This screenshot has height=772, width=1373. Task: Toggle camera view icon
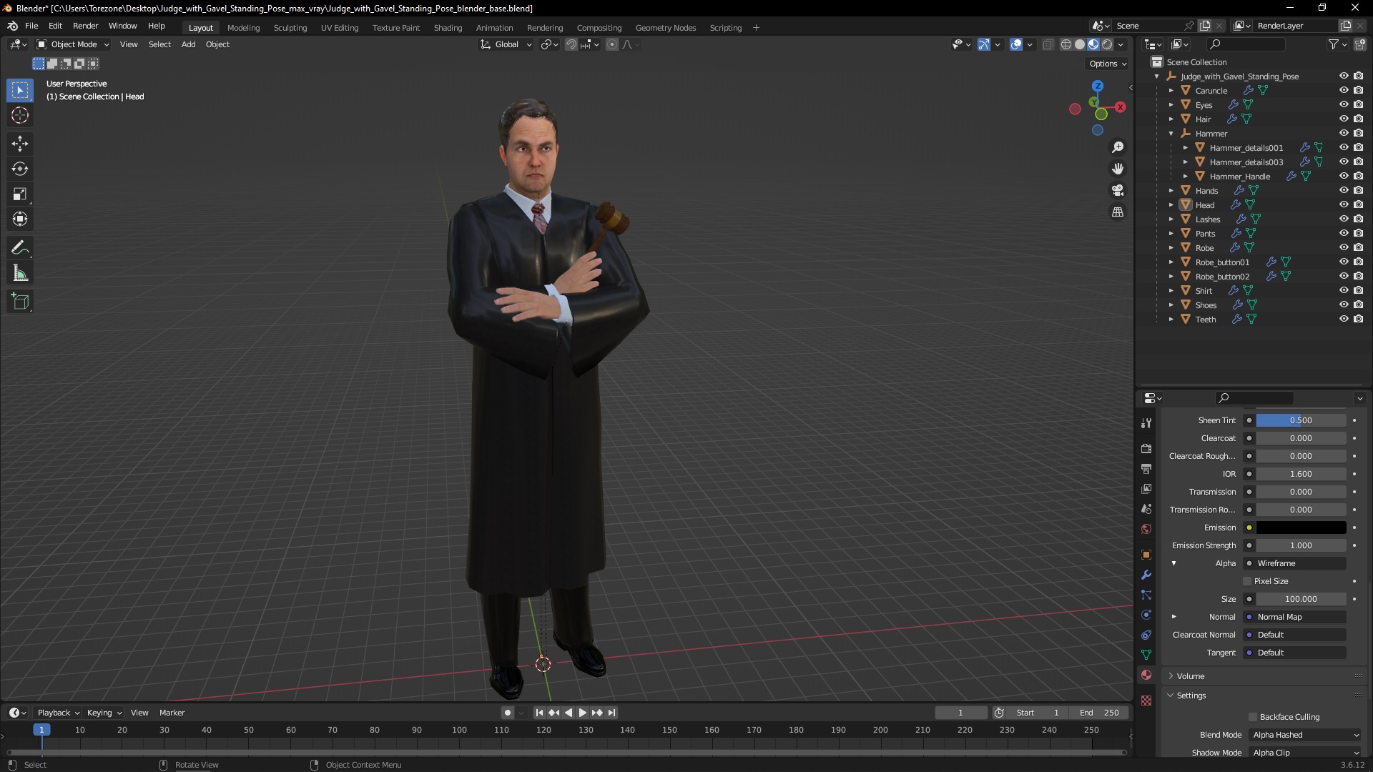pyautogui.click(x=1118, y=190)
